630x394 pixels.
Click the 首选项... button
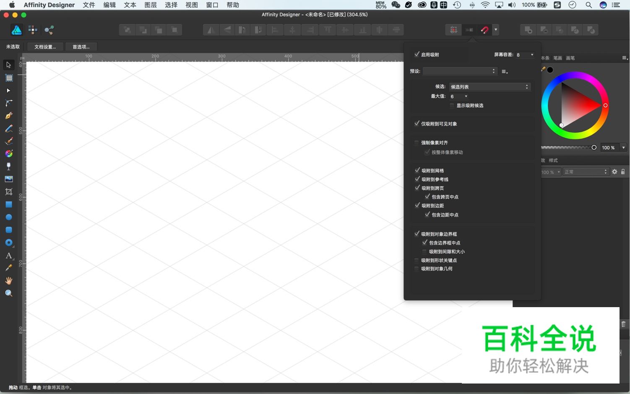pyautogui.click(x=81, y=47)
